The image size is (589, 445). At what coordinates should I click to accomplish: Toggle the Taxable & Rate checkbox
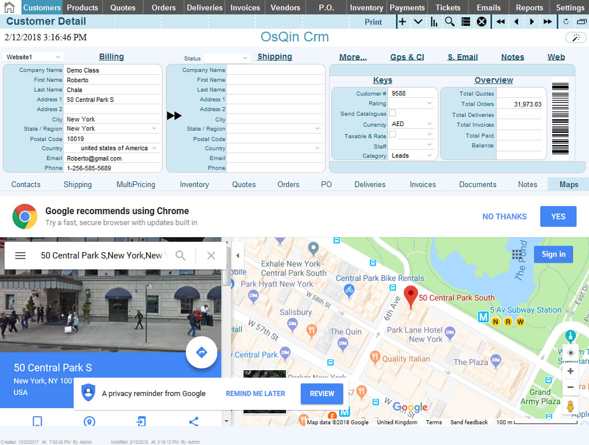392,134
